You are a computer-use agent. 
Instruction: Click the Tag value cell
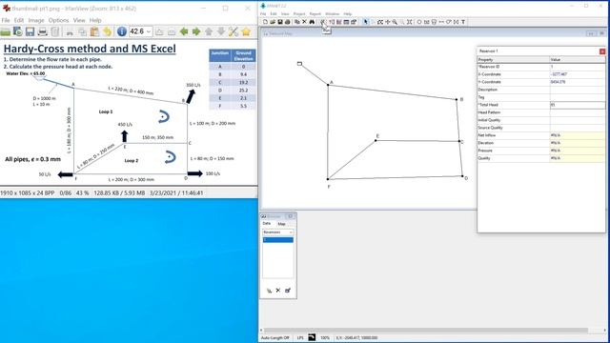click(578, 97)
